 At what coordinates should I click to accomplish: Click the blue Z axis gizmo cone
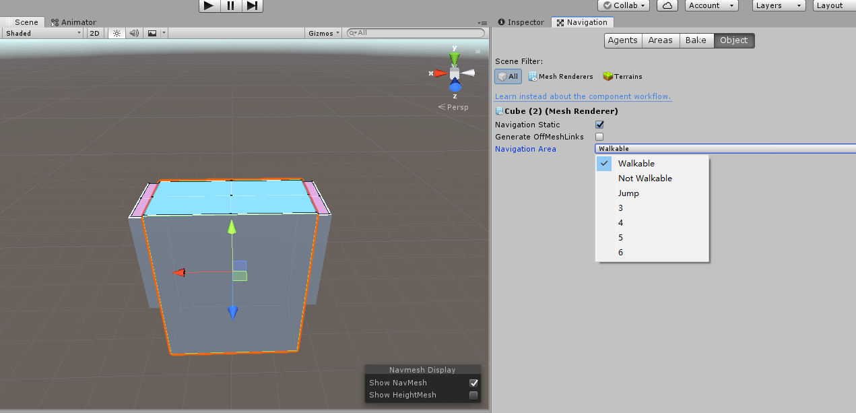coord(455,86)
